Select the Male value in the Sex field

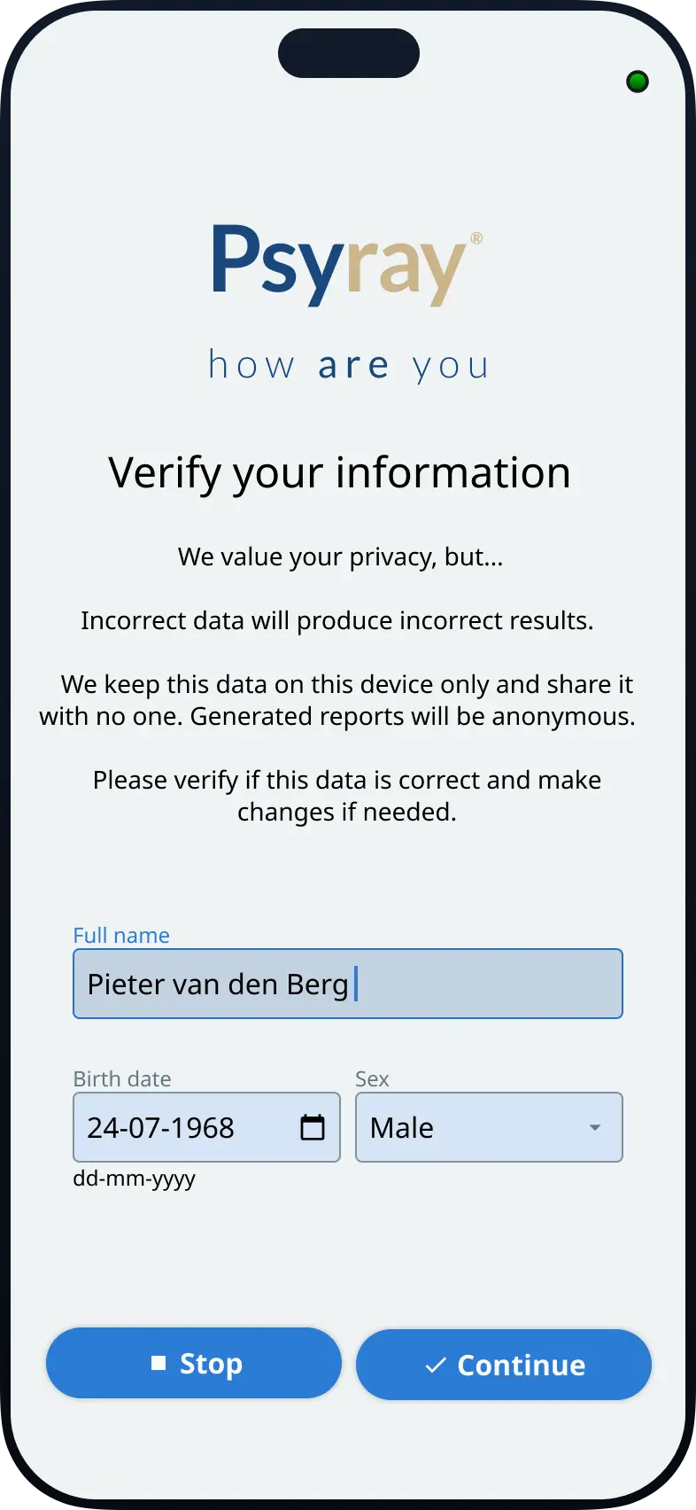click(402, 1127)
